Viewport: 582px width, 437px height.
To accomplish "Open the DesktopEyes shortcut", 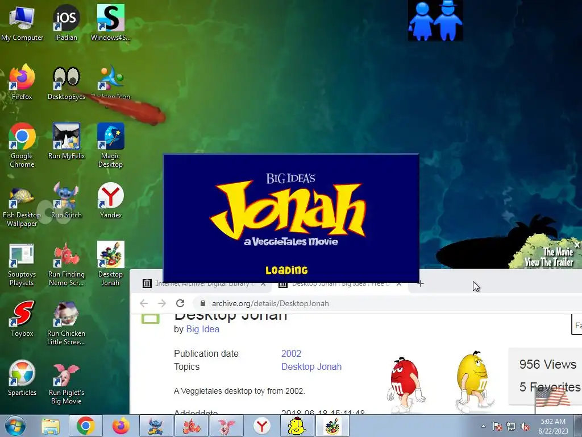I will (66, 82).
